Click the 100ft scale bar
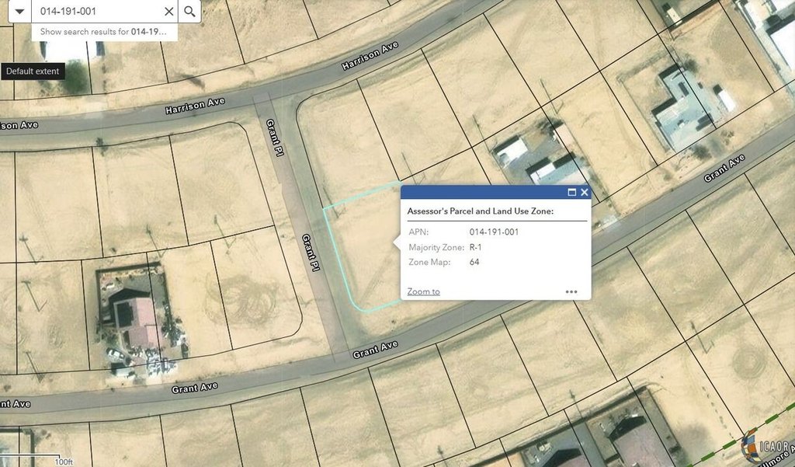Screen dimensions: 795x467 62,462
